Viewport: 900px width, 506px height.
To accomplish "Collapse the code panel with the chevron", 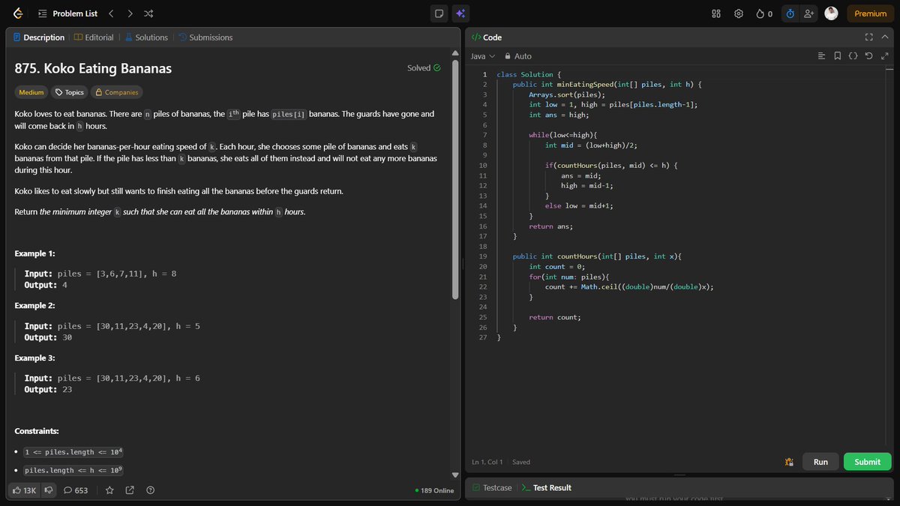I will pyautogui.click(x=884, y=37).
